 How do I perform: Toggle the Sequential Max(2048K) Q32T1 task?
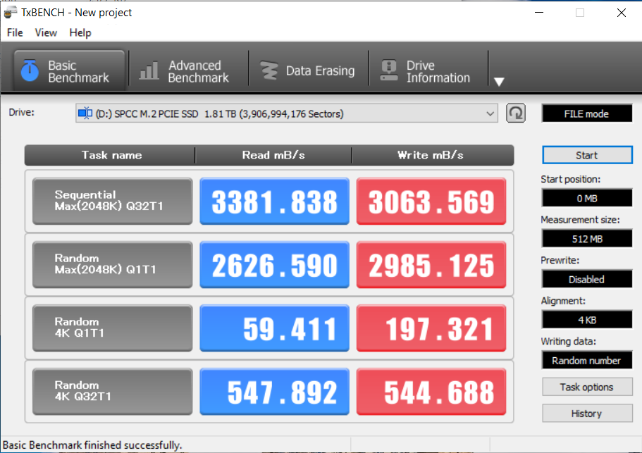[x=112, y=201]
